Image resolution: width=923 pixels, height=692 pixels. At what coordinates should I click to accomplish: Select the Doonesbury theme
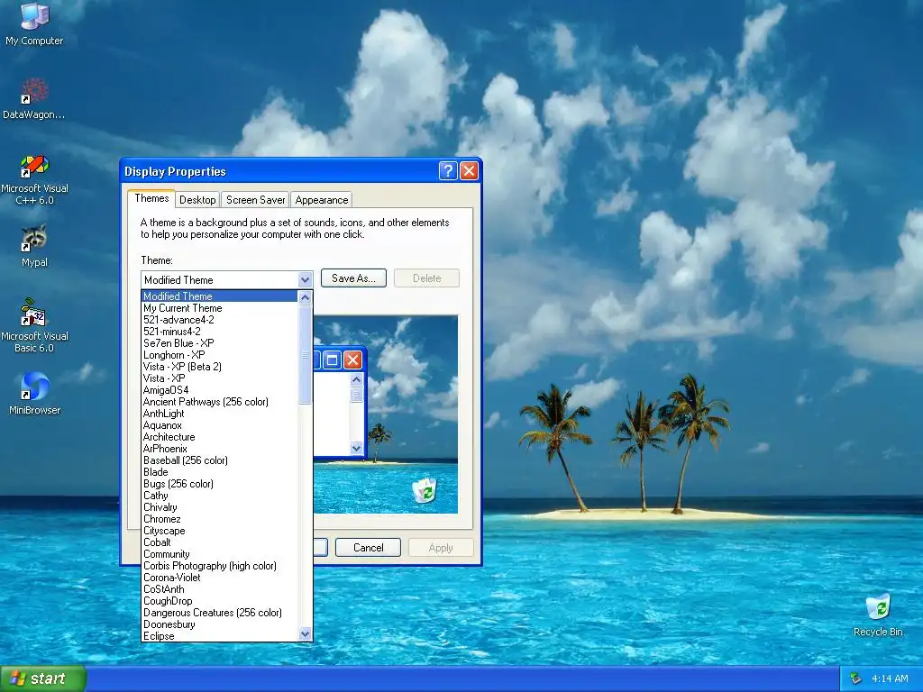pos(220,624)
